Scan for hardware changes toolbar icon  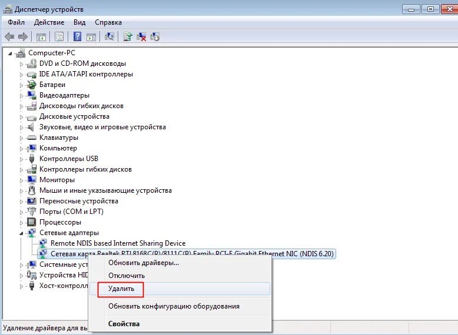point(109,37)
